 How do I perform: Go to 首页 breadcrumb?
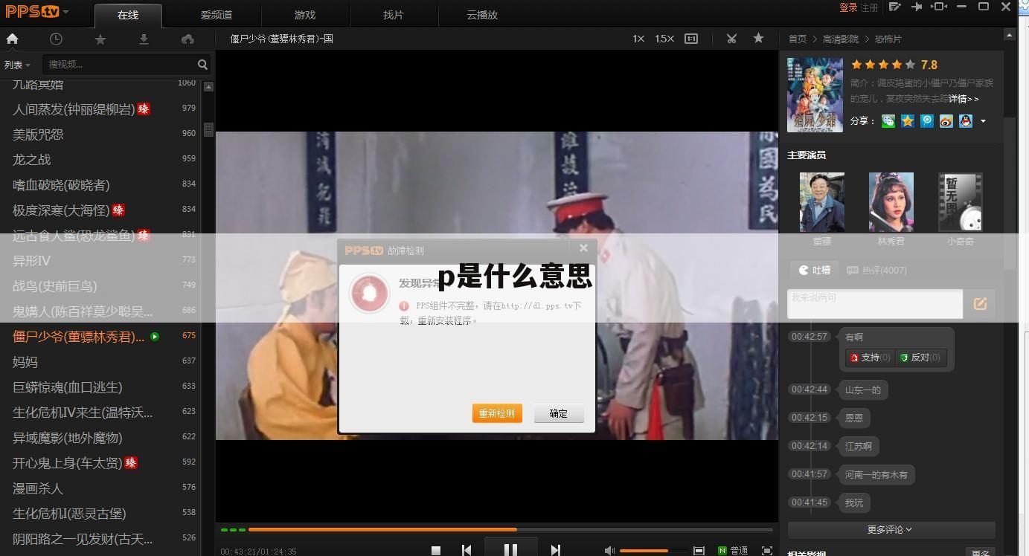pyautogui.click(x=798, y=39)
